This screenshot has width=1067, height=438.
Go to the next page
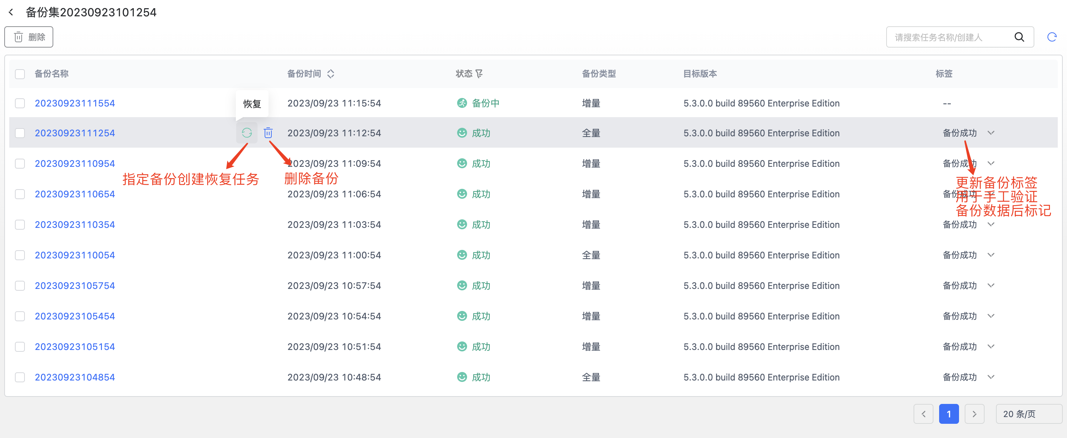pos(974,414)
